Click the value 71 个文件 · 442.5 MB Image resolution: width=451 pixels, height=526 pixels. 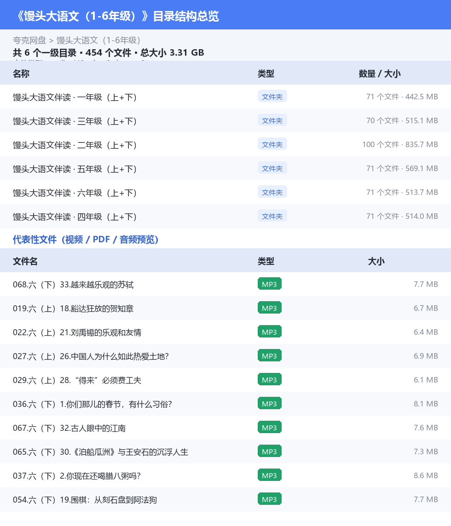402,97
